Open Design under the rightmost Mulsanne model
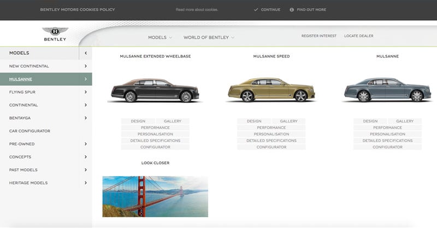Screen dimensions: 437x228 370,121
